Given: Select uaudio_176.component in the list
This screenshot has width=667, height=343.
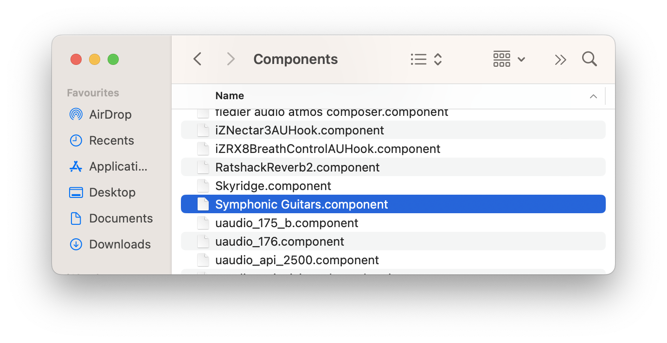Looking at the screenshot, I should (x=280, y=241).
